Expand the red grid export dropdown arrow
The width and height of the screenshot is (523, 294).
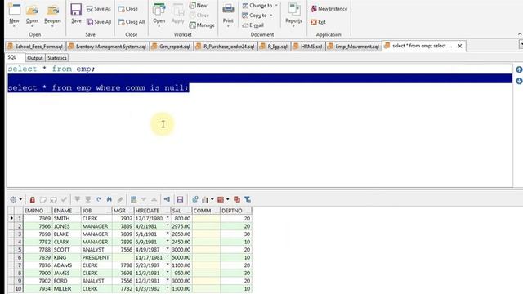(x=228, y=199)
